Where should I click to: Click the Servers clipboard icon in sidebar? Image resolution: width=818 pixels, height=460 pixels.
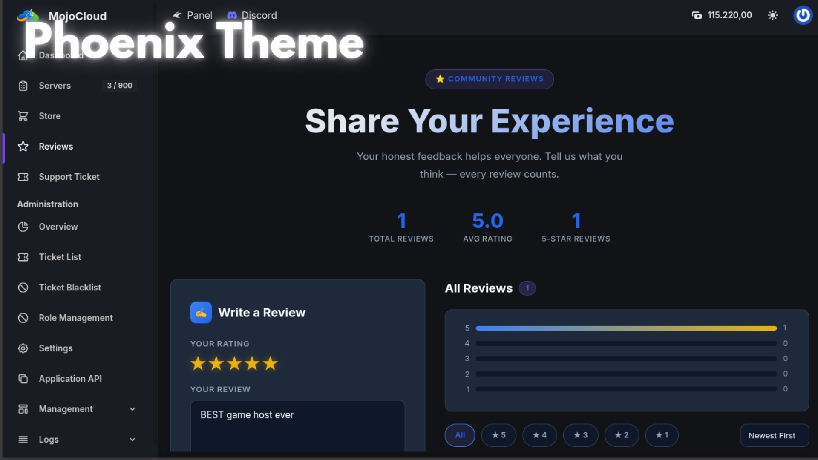(23, 86)
